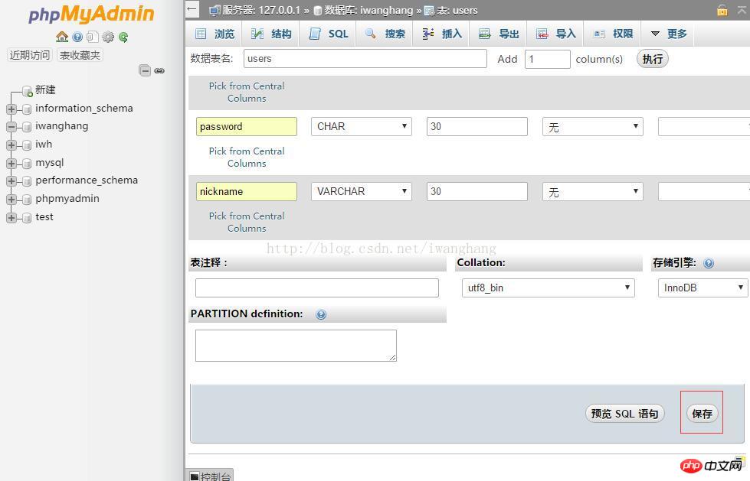Open the 插入 tab
750x481 pixels.
(441, 34)
